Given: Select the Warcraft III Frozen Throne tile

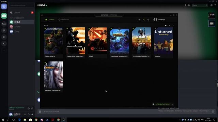Looking at the screenshot, I should click(53, 77).
